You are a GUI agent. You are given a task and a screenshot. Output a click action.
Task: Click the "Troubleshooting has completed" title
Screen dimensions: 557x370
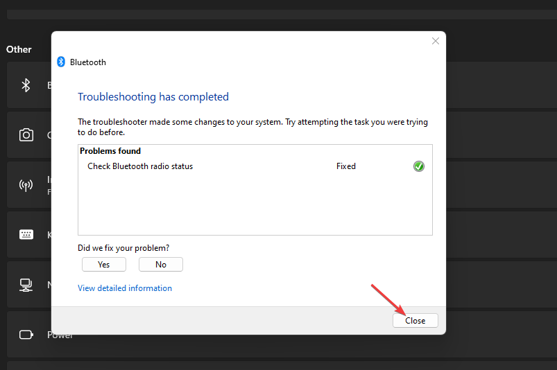tap(153, 97)
